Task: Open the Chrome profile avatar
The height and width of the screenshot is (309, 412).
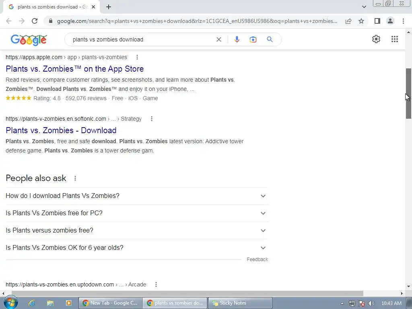Action: click(390, 21)
